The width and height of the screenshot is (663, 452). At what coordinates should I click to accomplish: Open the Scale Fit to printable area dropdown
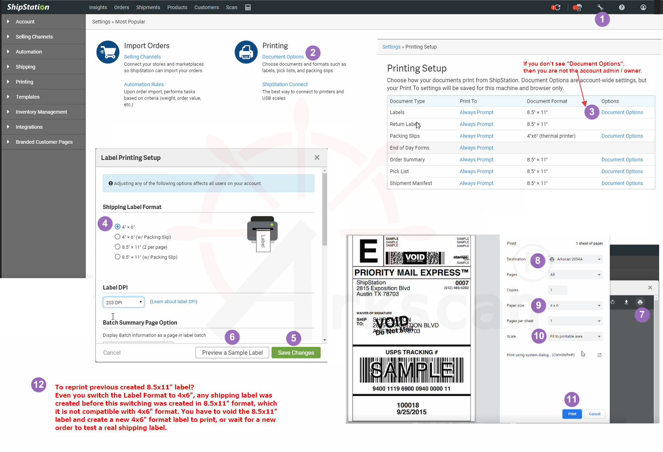click(575, 336)
